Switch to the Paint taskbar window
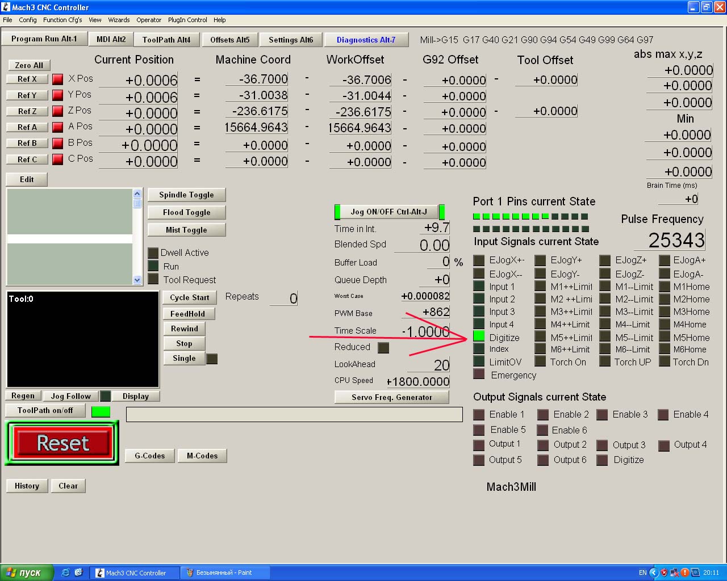The image size is (727, 581). tap(225, 572)
